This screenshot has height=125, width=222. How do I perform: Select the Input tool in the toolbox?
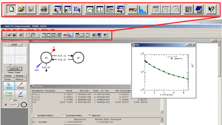pos(21,94)
